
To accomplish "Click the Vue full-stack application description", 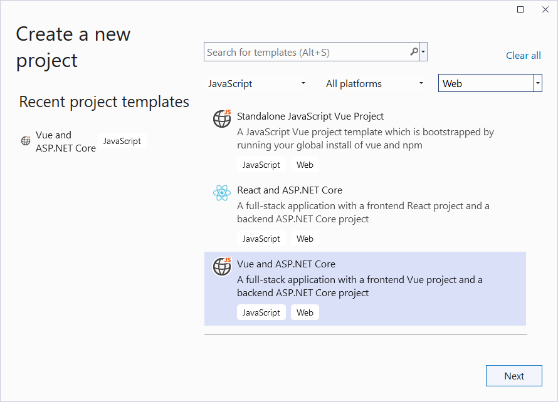I will coord(359,286).
